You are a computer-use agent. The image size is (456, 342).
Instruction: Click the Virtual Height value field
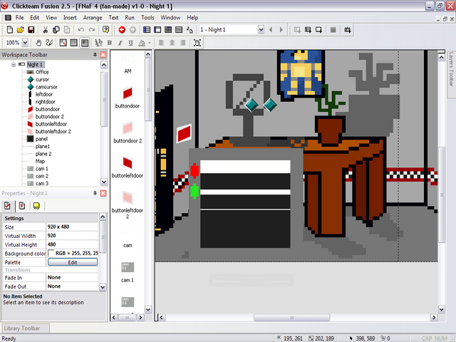72,244
